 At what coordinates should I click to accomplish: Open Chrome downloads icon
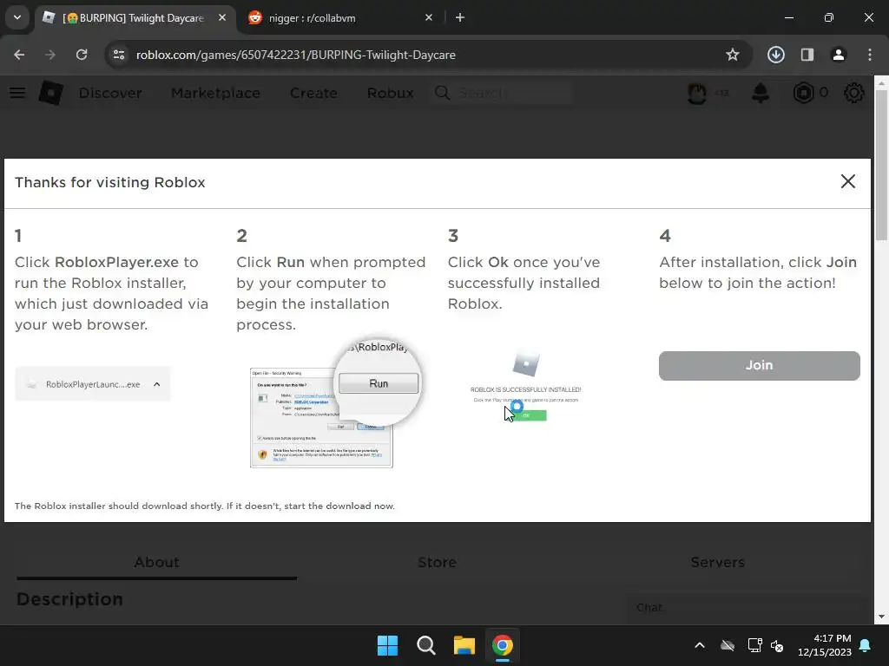click(776, 55)
